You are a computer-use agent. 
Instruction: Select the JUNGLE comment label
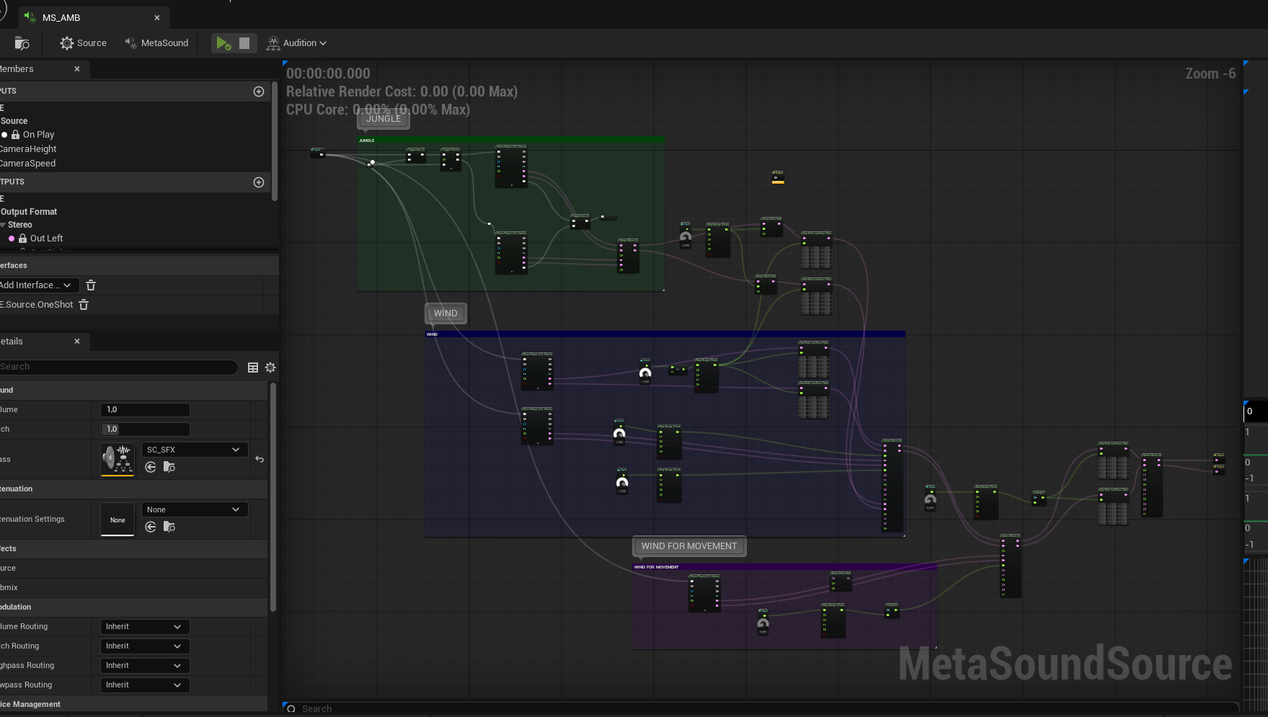(383, 119)
